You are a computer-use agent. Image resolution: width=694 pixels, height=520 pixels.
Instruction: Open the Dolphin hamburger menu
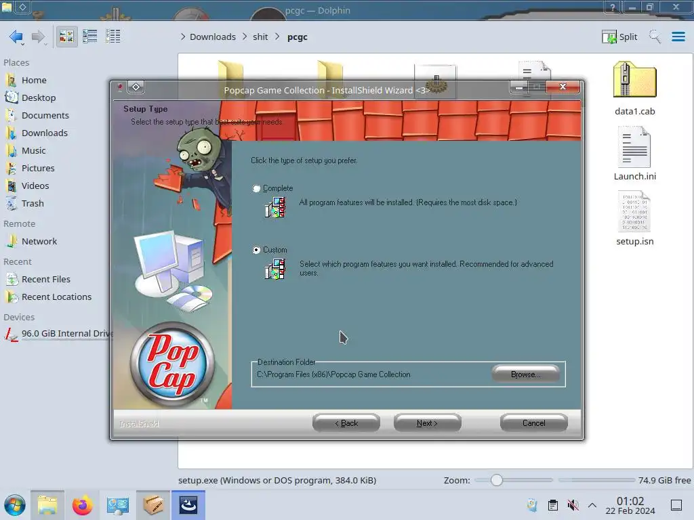click(678, 37)
